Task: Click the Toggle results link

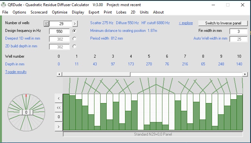Action: coord(16,72)
